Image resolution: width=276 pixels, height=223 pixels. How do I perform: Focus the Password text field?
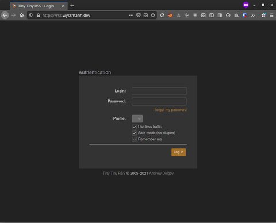tap(159, 101)
